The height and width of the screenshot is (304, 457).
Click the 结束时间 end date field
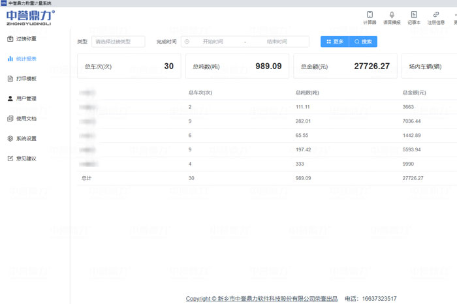tap(277, 42)
